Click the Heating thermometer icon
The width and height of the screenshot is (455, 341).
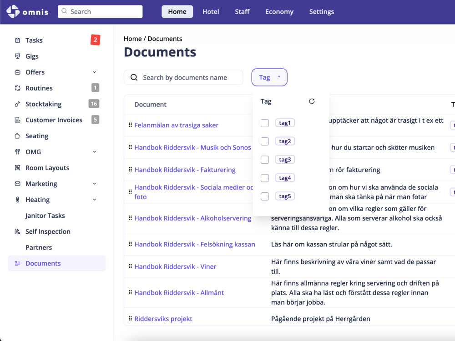[x=17, y=200]
